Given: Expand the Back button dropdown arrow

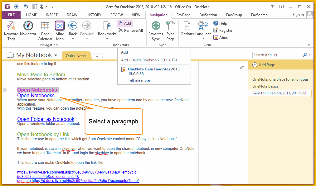Looking at the screenshot, I should [73, 39].
